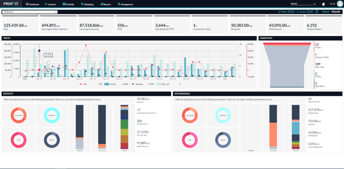
Task: Select the Traded Orders card
Action: coord(324,25)
